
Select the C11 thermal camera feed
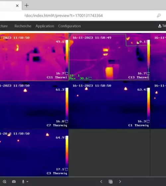(34, 57)
